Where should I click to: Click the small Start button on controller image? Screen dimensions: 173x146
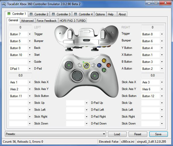click(x=93, y=66)
